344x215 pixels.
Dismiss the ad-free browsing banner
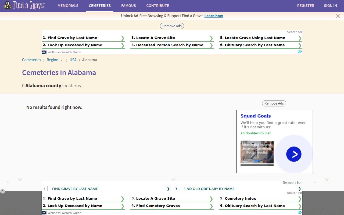(x=338, y=16)
